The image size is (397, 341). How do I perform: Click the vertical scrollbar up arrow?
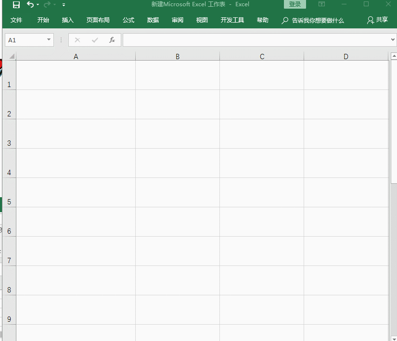394,56
